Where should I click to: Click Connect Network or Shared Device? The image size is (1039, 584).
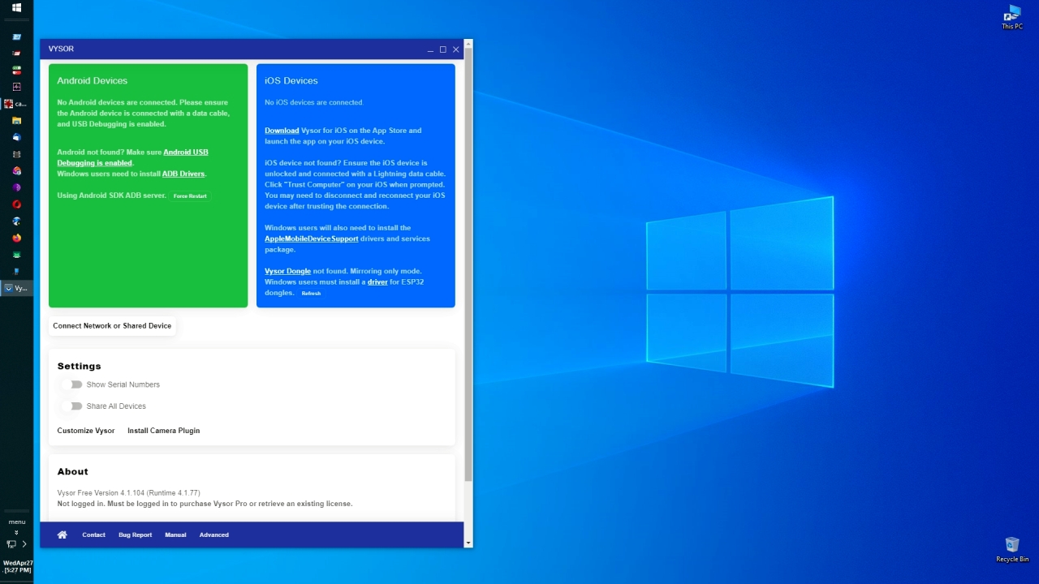pyautogui.click(x=112, y=326)
